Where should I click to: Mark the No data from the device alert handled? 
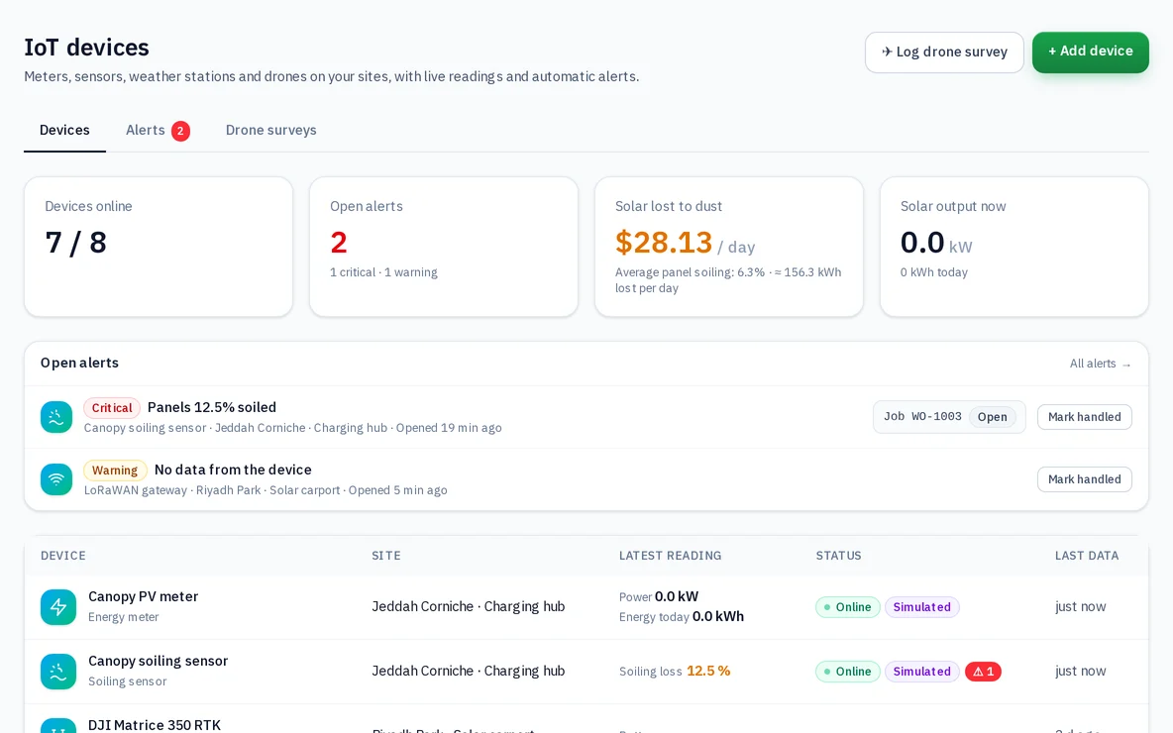[1084, 479]
